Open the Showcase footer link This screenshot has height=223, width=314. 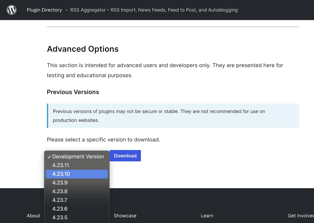click(x=125, y=216)
